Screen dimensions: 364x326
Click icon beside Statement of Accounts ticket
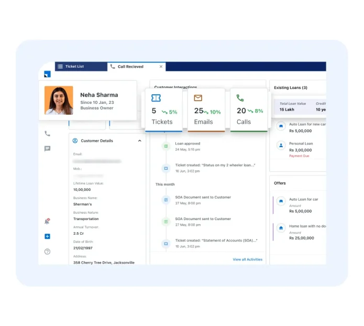[166, 244]
